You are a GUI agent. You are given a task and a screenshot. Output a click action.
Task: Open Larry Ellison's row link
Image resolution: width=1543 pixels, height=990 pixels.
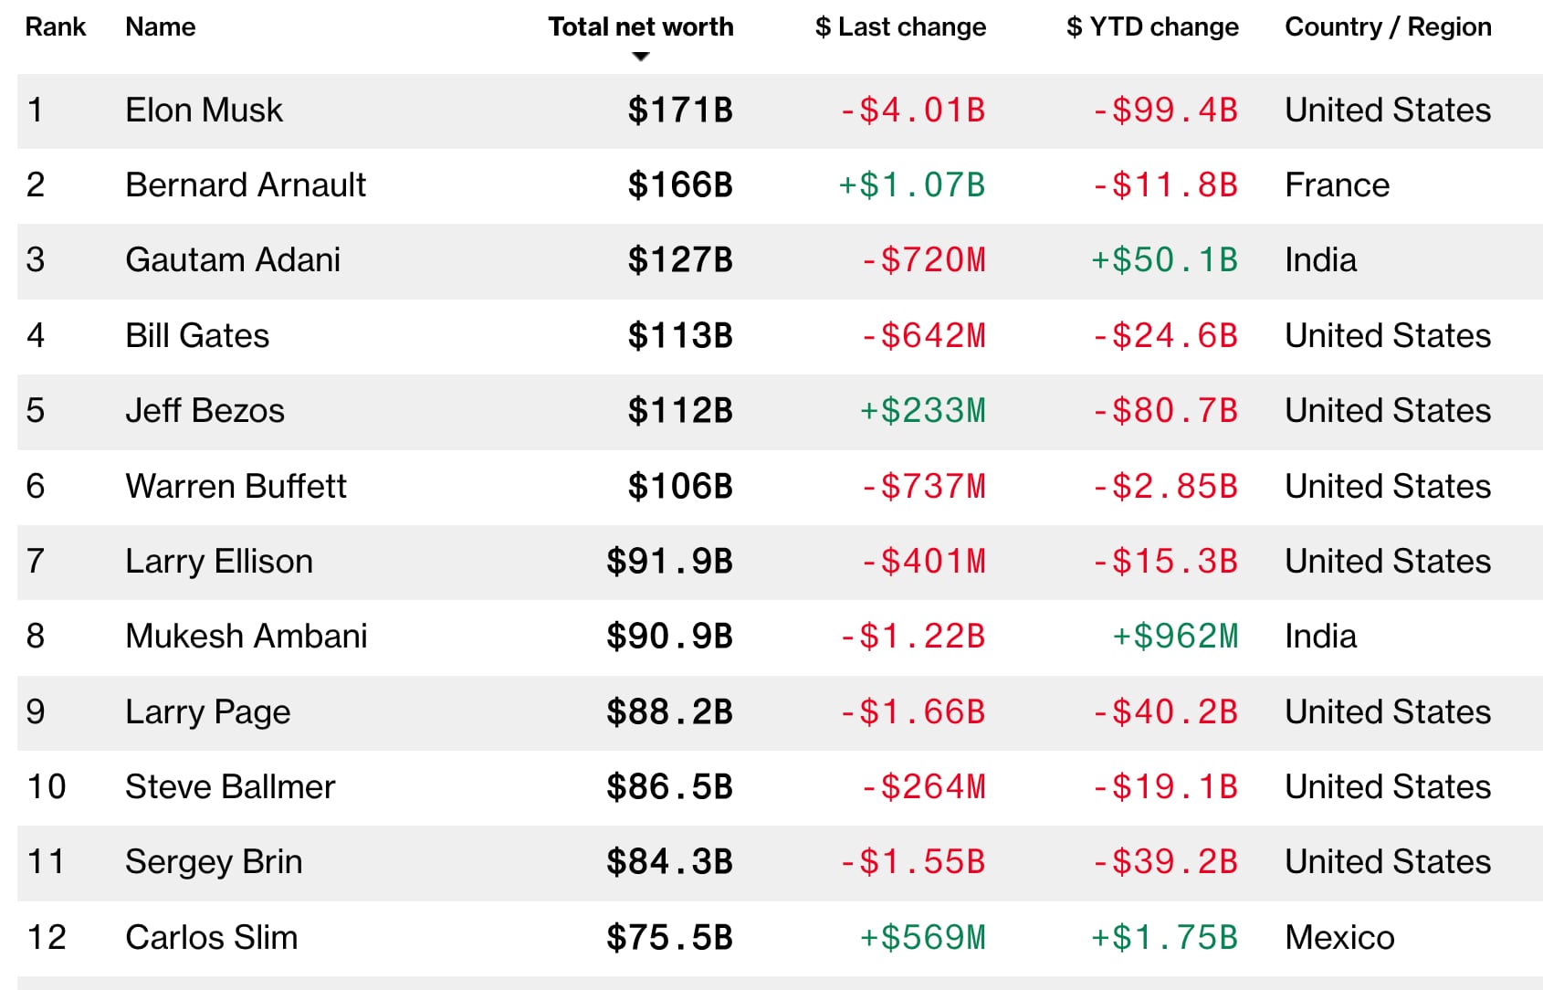tap(219, 562)
